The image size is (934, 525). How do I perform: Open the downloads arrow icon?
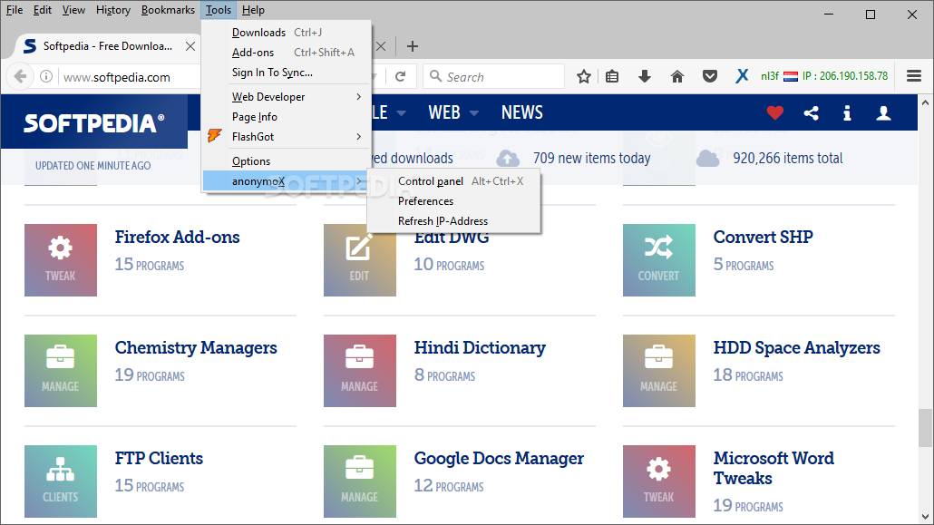(x=645, y=76)
